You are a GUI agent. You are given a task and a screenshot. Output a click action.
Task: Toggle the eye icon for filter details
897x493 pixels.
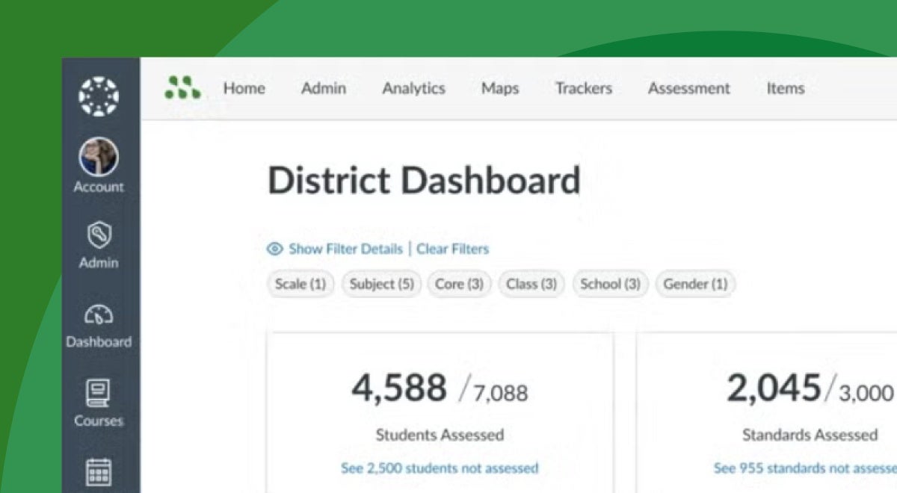pos(275,249)
